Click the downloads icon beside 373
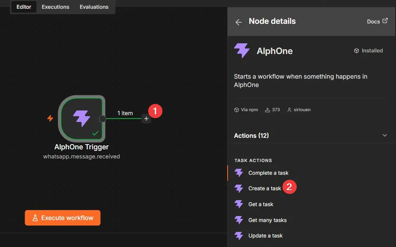Screen dimensions: 396x247 click(x=267, y=110)
